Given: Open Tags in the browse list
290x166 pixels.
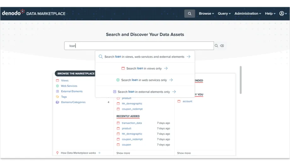Looking at the screenshot, I should tap(64, 97).
